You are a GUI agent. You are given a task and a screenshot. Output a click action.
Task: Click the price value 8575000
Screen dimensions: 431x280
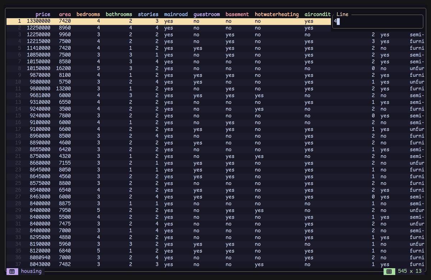point(40,183)
